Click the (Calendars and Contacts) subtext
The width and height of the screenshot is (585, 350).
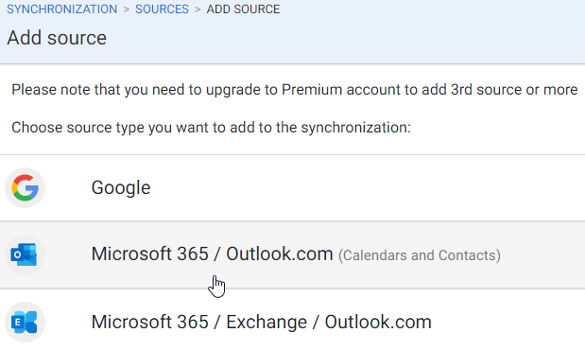click(x=420, y=255)
